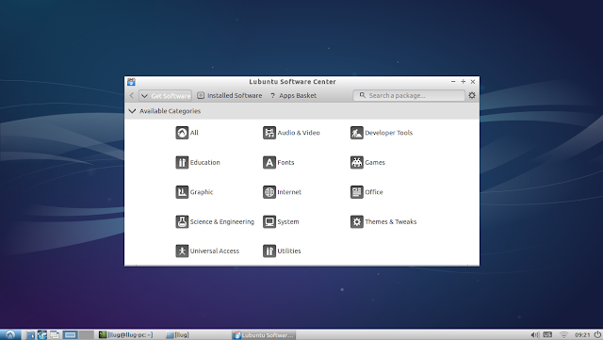This screenshot has height=340, width=603.
Task: Go back with the left arrow button
Action: (x=132, y=95)
